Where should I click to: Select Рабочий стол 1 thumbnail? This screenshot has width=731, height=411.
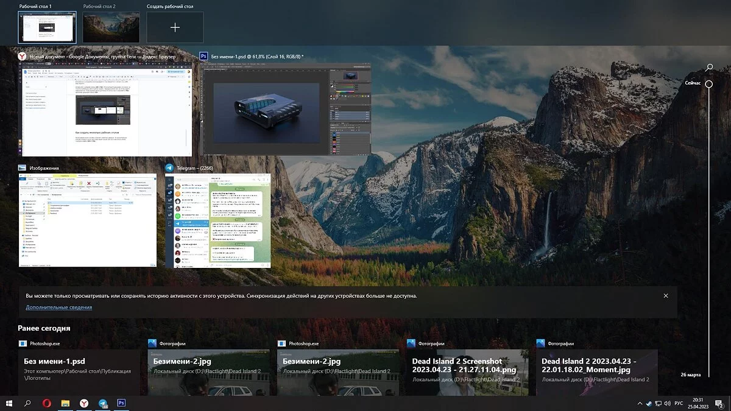pos(47,27)
